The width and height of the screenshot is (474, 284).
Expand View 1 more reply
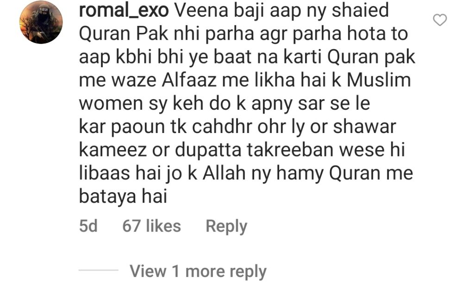click(x=198, y=271)
